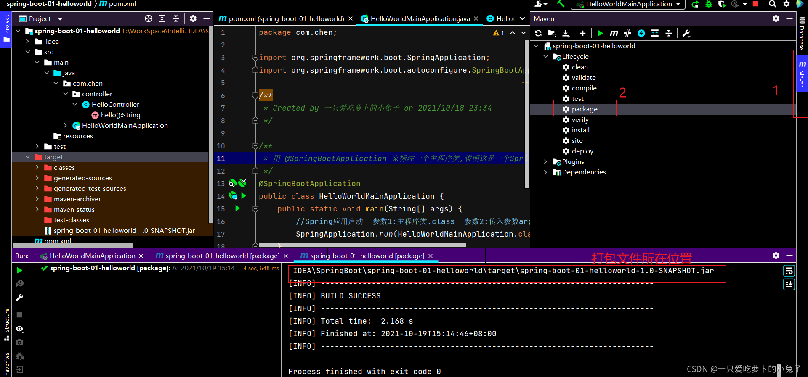
Task: Hide the Project tool window
Action: [x=207, y=18]
